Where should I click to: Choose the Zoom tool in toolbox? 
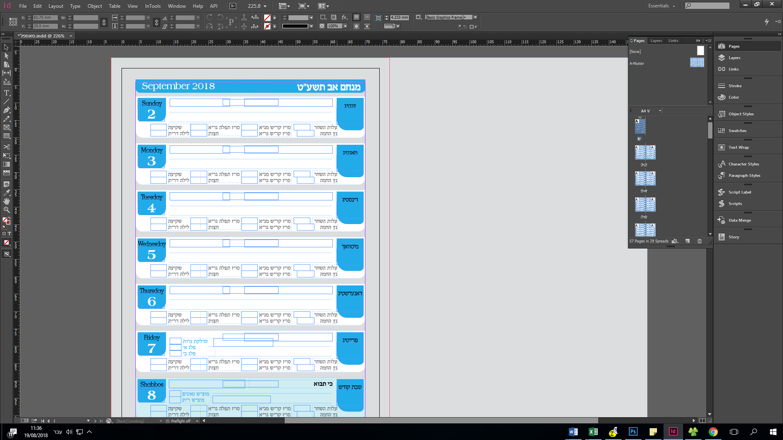(x=7, y=210)
